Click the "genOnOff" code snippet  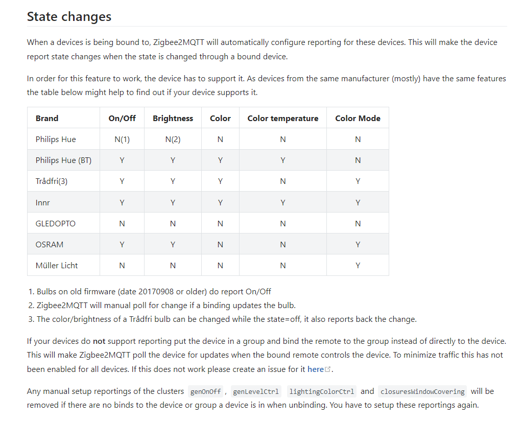click(206, 392)
